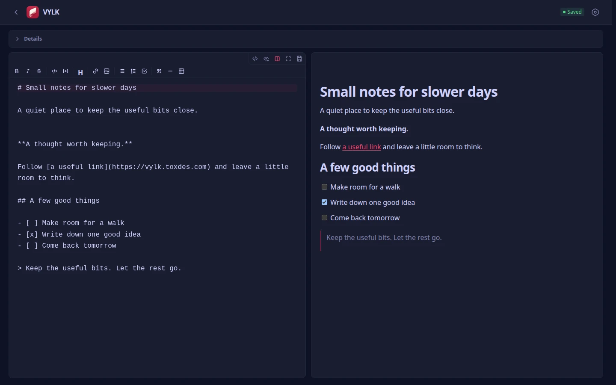Place cursor in '**A thought worth keeping.**' line

75,145
